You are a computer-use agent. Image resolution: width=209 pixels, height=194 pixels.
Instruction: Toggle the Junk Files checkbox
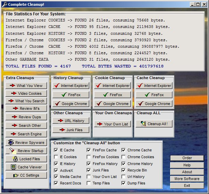tap(89, 170)
